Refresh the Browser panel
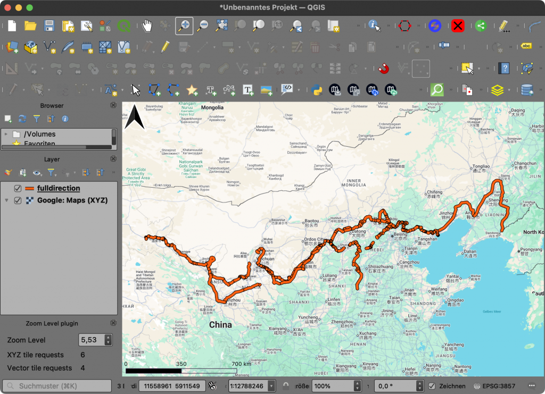This screenshot has height=394, width=545. (22, 119)
